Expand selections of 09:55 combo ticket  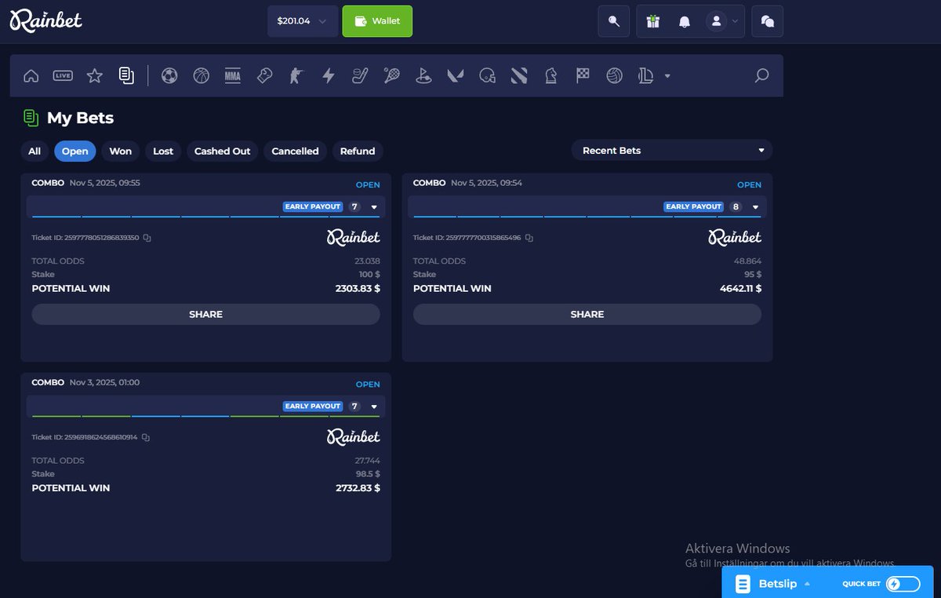[374, 207]
